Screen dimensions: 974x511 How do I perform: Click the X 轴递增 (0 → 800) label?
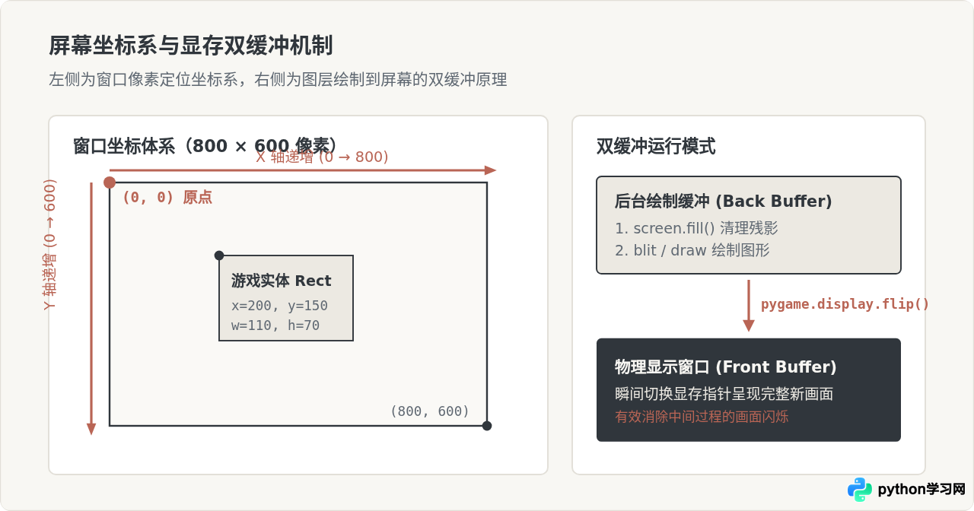click(322, 157)
